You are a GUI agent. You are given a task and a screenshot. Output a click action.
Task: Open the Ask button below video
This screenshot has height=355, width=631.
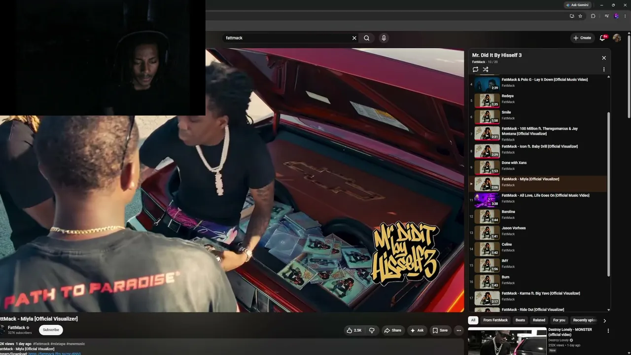417,330
